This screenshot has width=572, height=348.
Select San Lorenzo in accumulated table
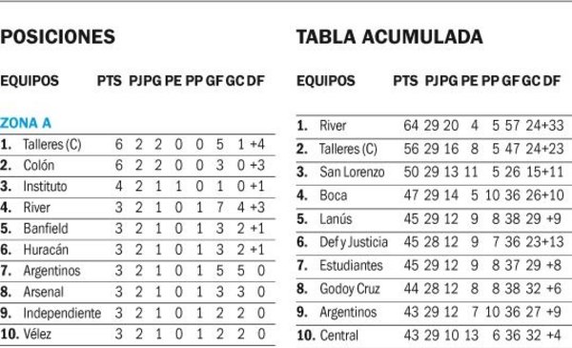352,173
